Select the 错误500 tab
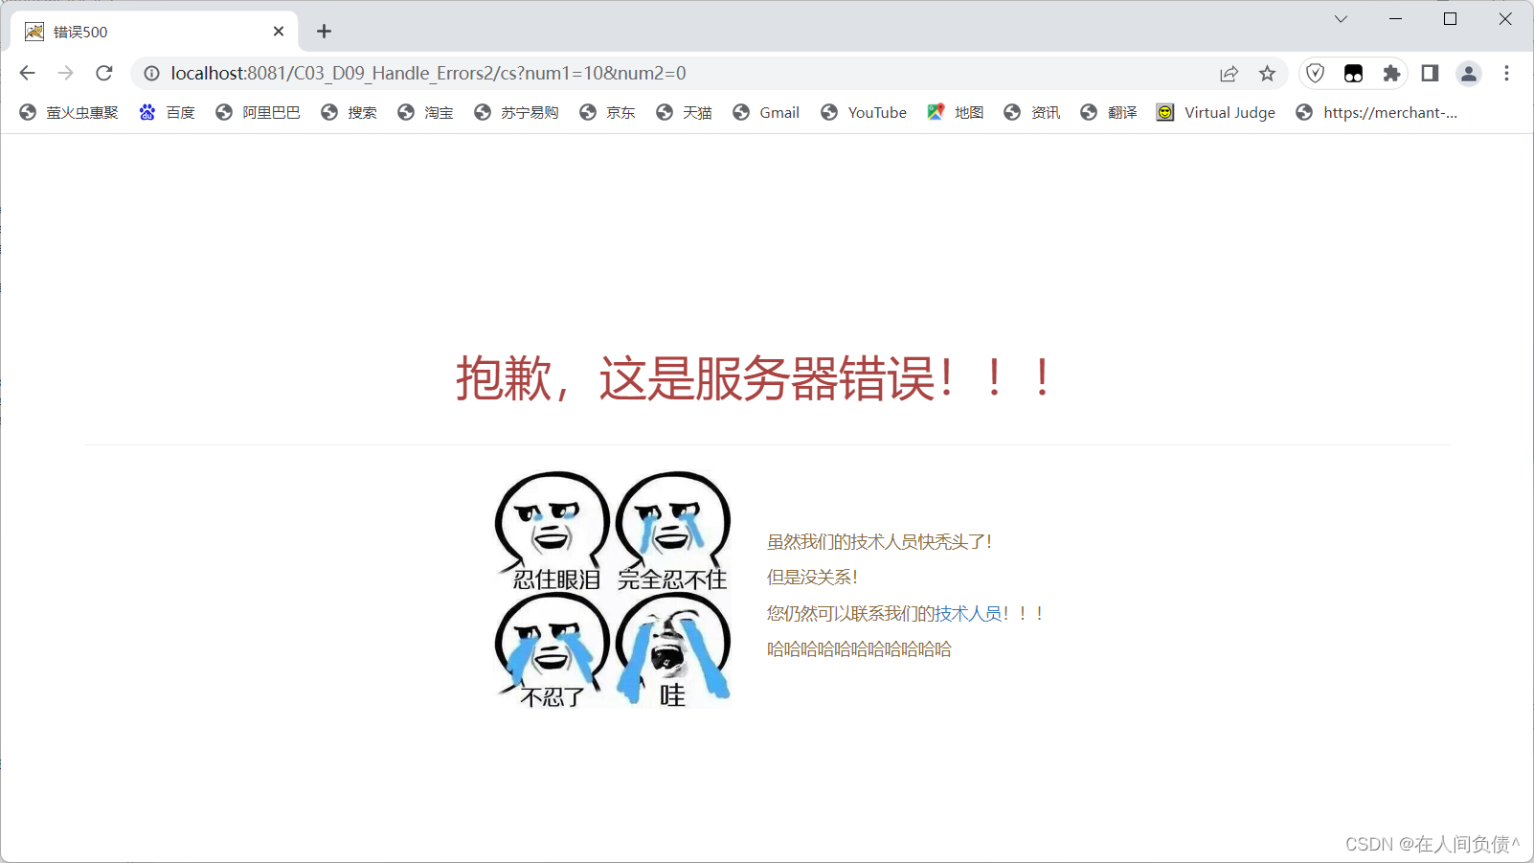1534x863 pixels. (154, 32)
